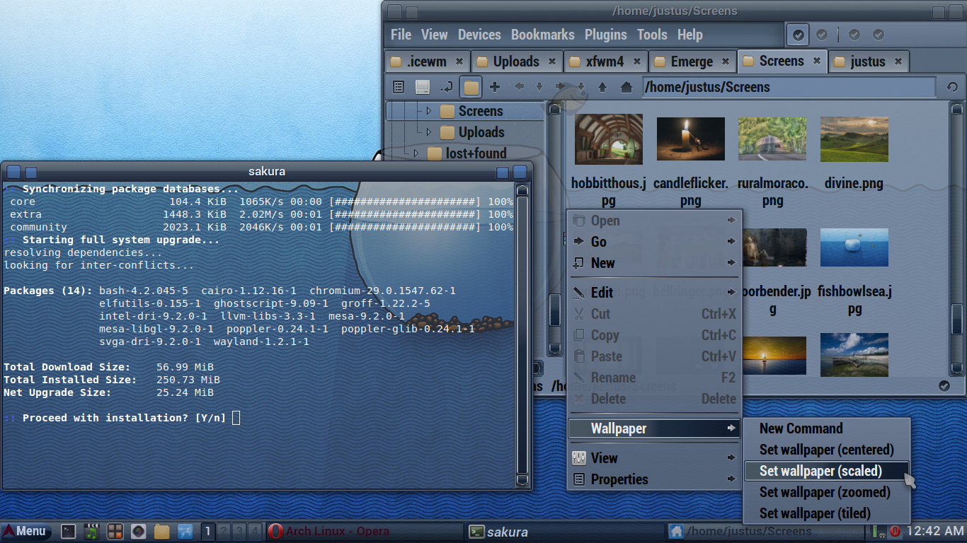
Task: Focus the Arch Linux - Opera taskbar entry
Action: click(365, 531)
